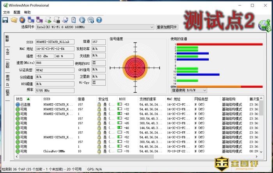Switch to the 统计 side tab
The image size is (273, 173).
7,52
